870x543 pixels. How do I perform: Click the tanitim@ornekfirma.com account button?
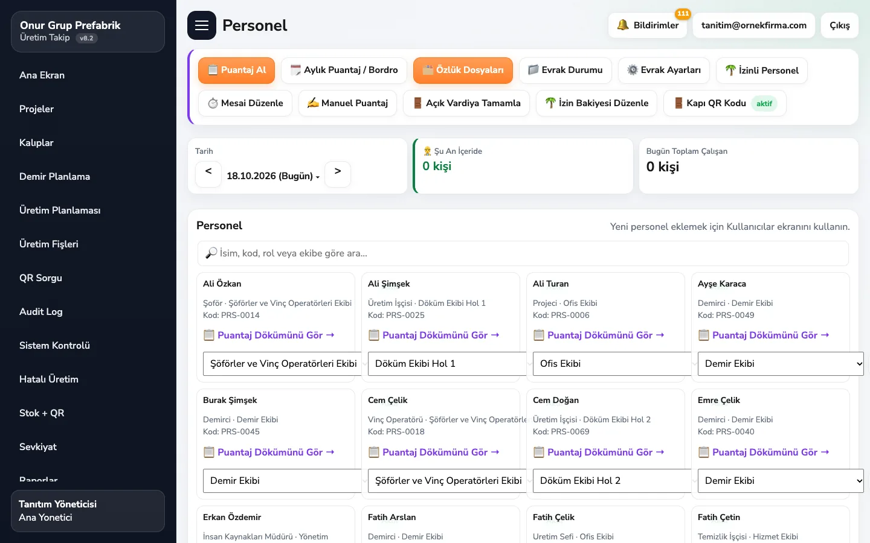[x=754, y=25]
